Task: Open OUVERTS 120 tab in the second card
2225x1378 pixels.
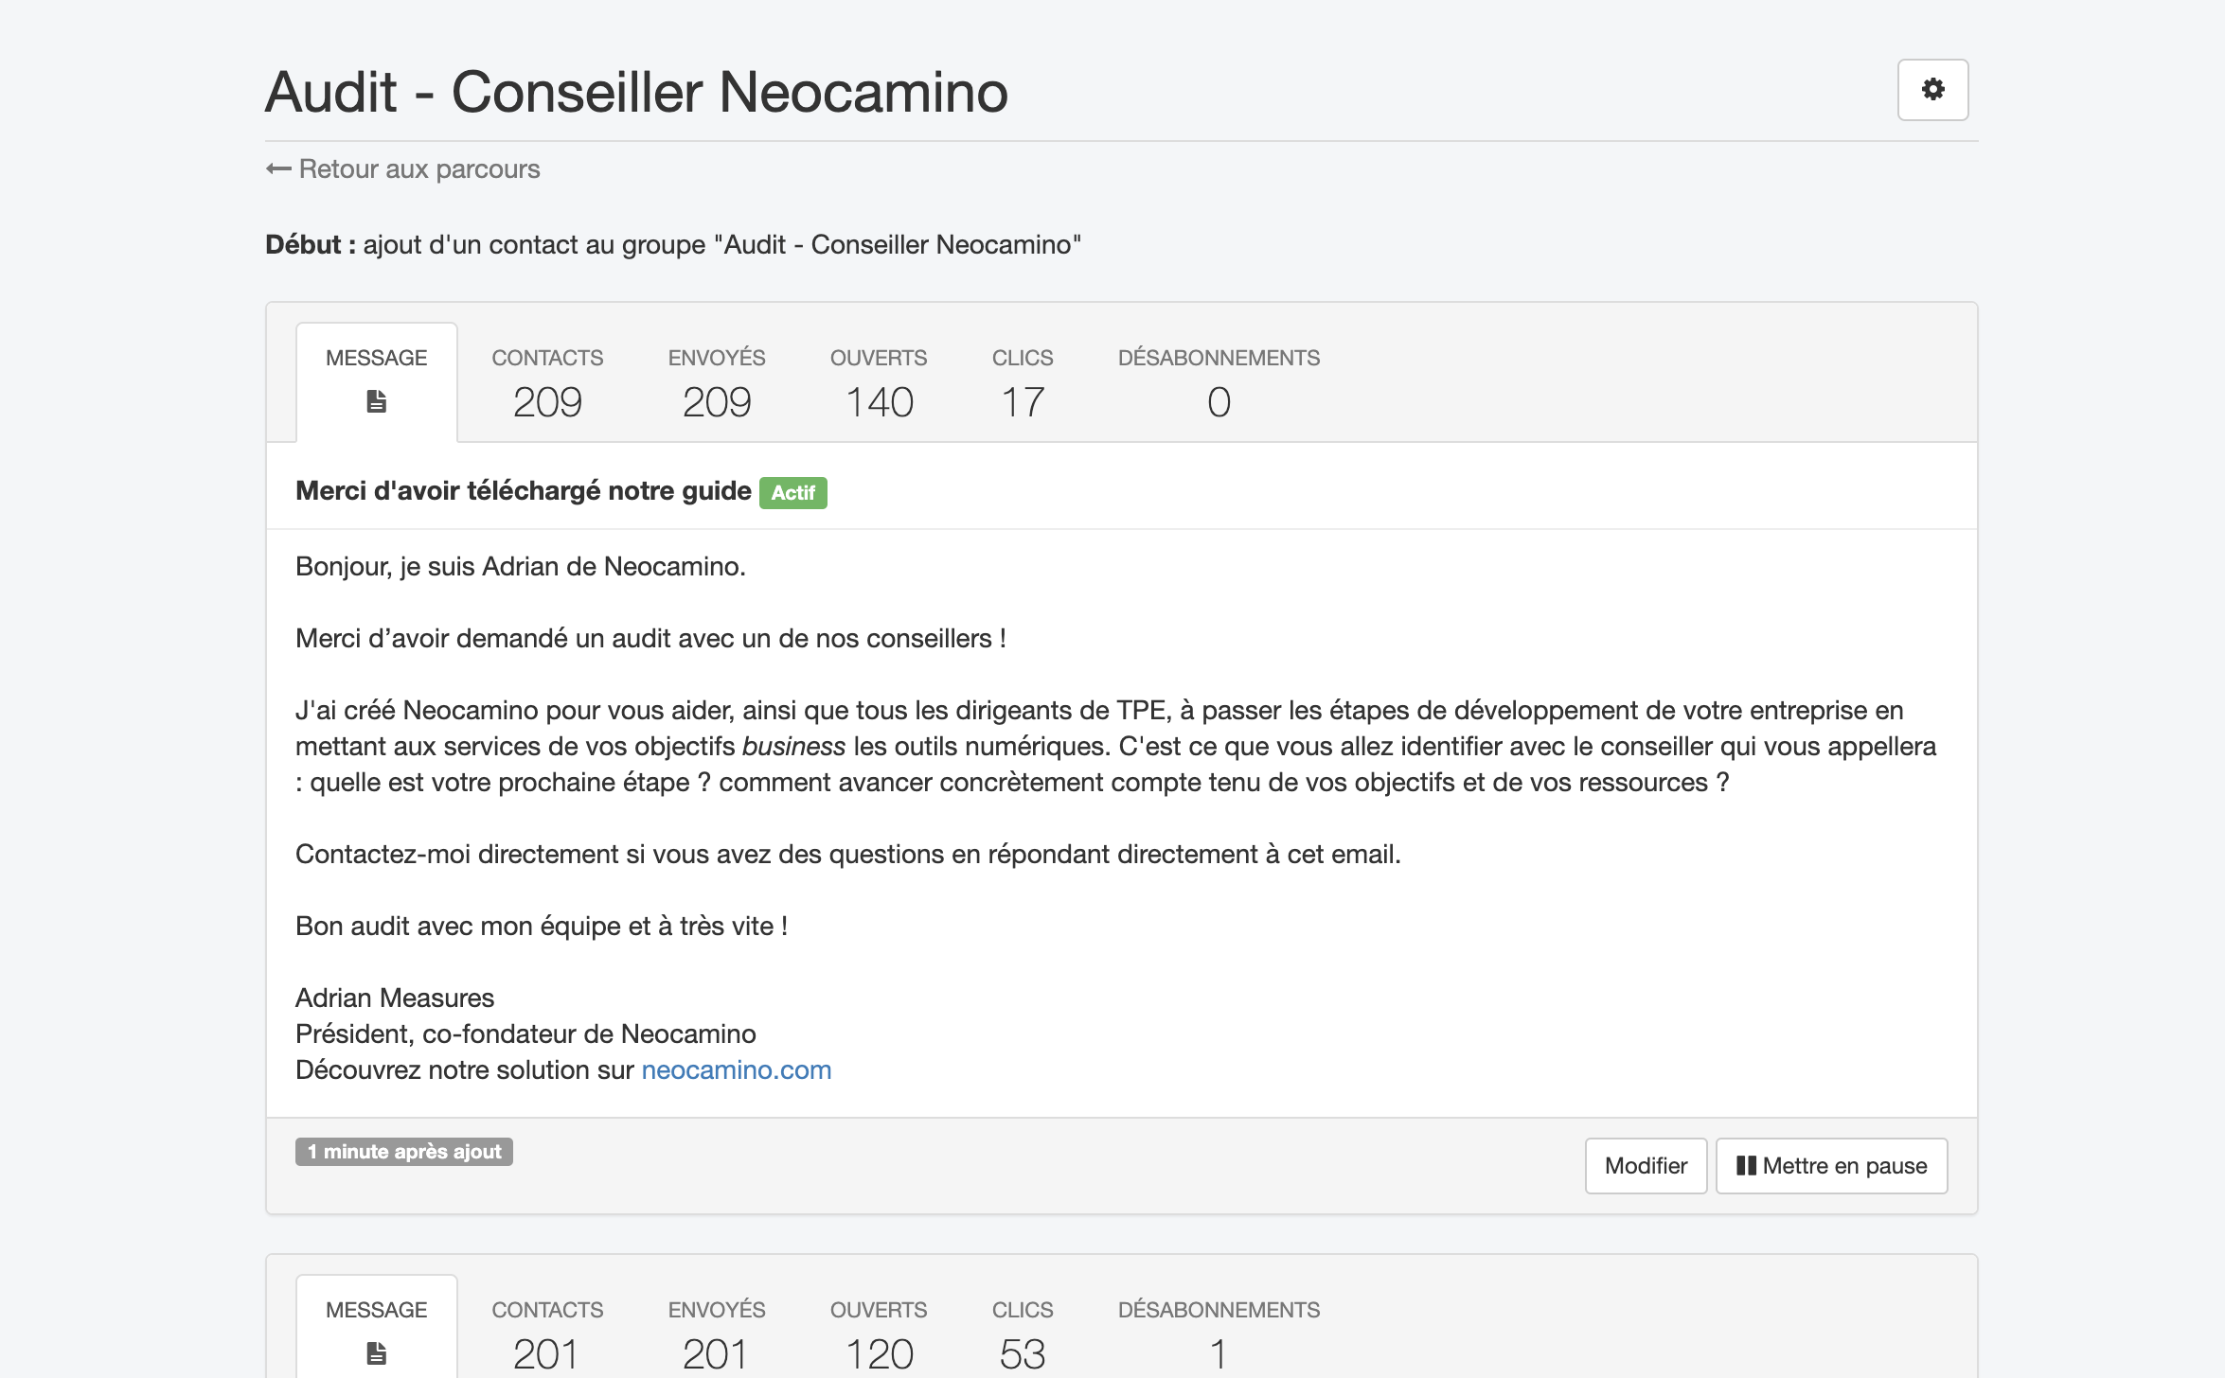Action: point(879,1334)
